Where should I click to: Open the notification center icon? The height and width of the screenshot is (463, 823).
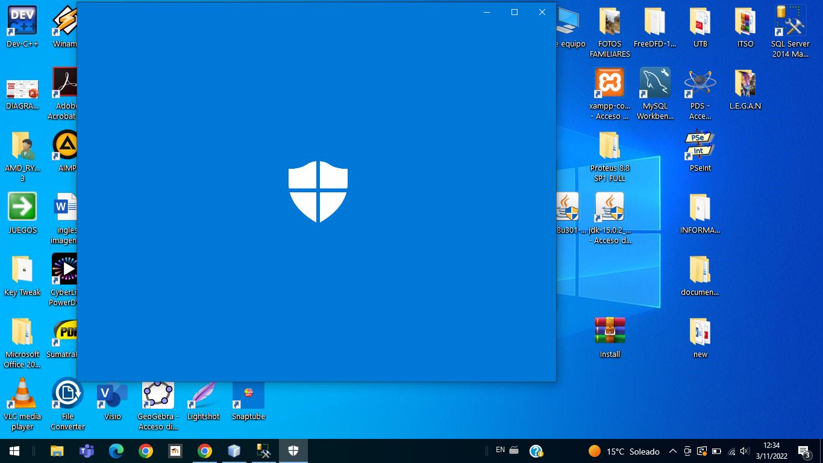tap(804, 451)
